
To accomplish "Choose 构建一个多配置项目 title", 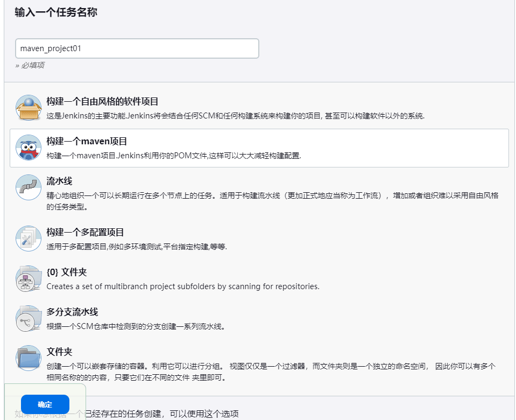I will [85, 232].
